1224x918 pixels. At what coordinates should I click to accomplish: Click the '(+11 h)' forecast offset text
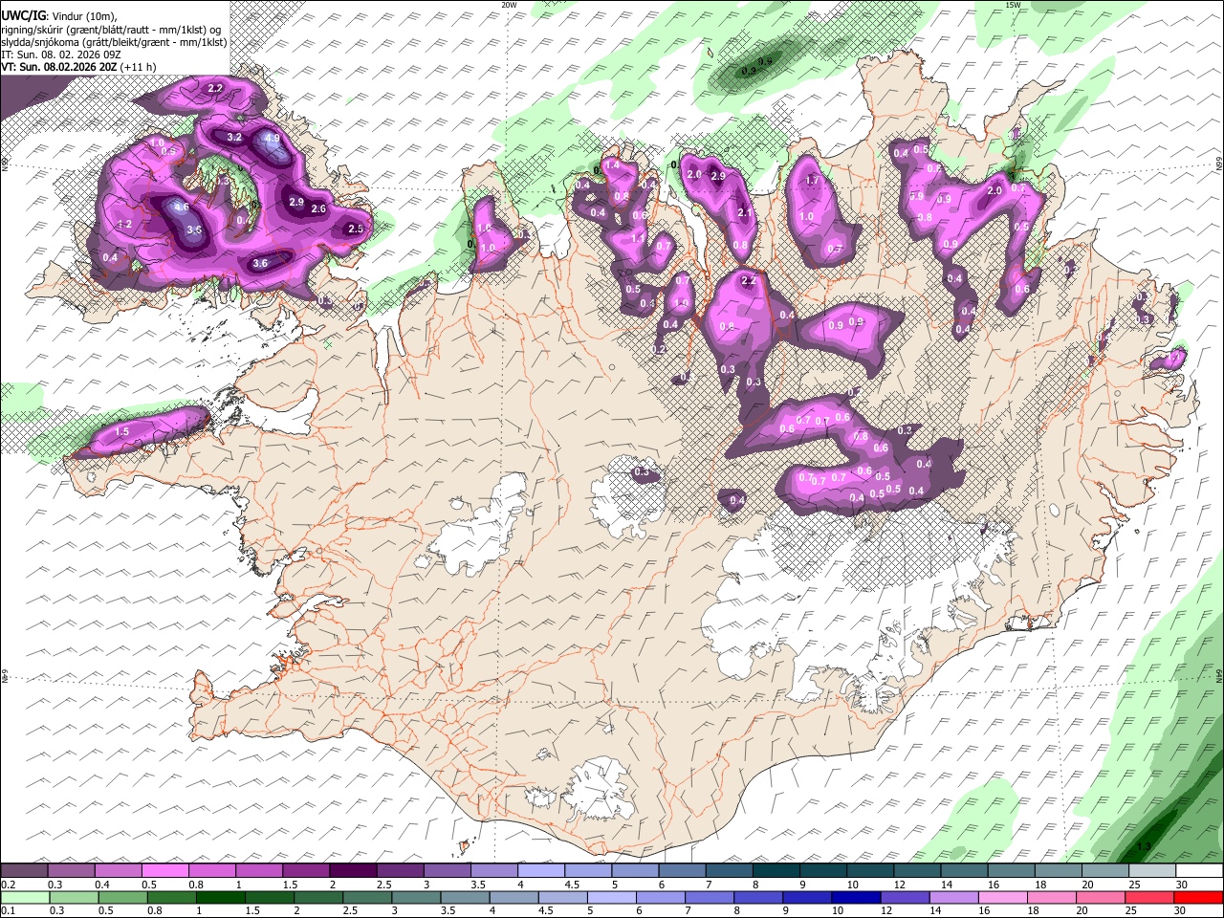(x=139, y=67)
